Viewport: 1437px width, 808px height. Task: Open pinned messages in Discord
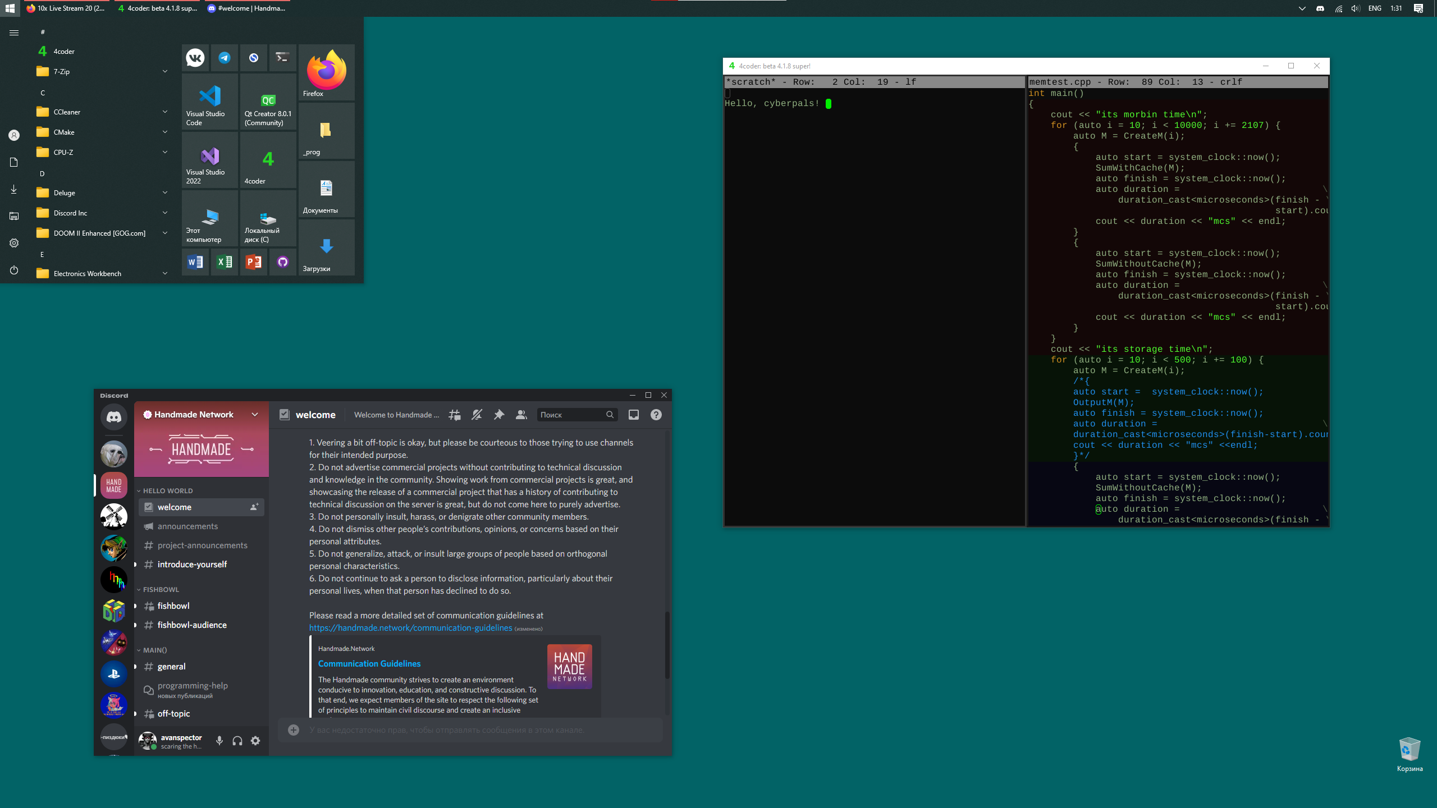pyautogui.click(x=498, y=415)
